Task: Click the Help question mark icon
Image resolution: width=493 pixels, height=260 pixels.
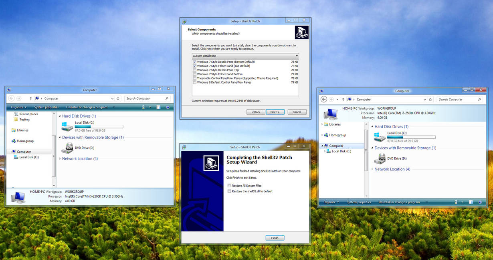Action: (x=168, y=107)
